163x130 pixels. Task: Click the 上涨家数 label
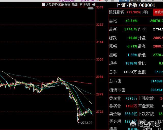tap(146, 99)
